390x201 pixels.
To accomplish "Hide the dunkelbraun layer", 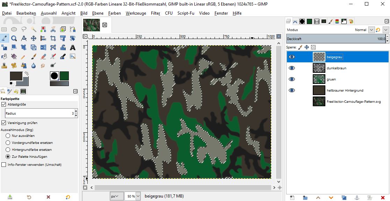I will click(x=292, y=68).
